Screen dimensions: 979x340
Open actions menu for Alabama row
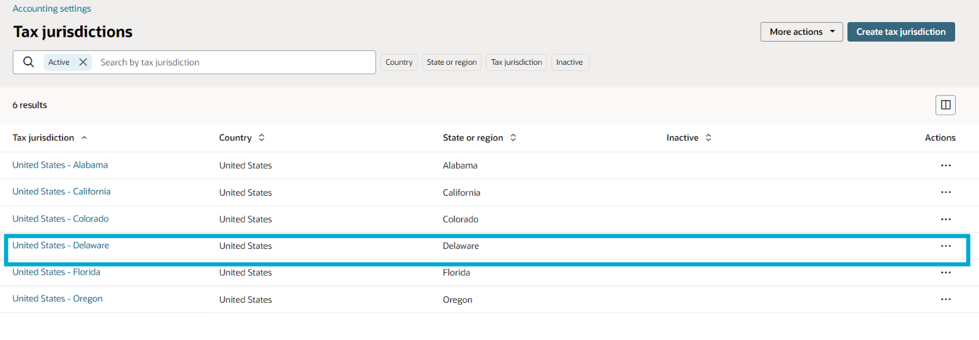(x=946, y=165)
